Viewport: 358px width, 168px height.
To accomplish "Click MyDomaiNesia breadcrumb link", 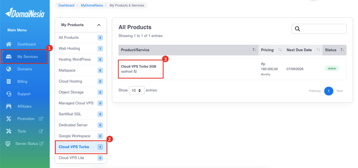I will pyautogui.click(x=91, y=5).
